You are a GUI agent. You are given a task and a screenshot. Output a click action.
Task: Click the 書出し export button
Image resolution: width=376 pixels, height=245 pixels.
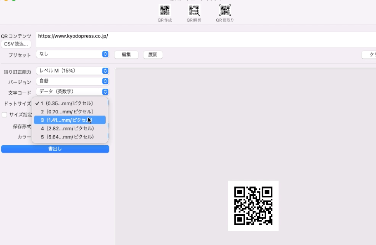tap(55, 149)
